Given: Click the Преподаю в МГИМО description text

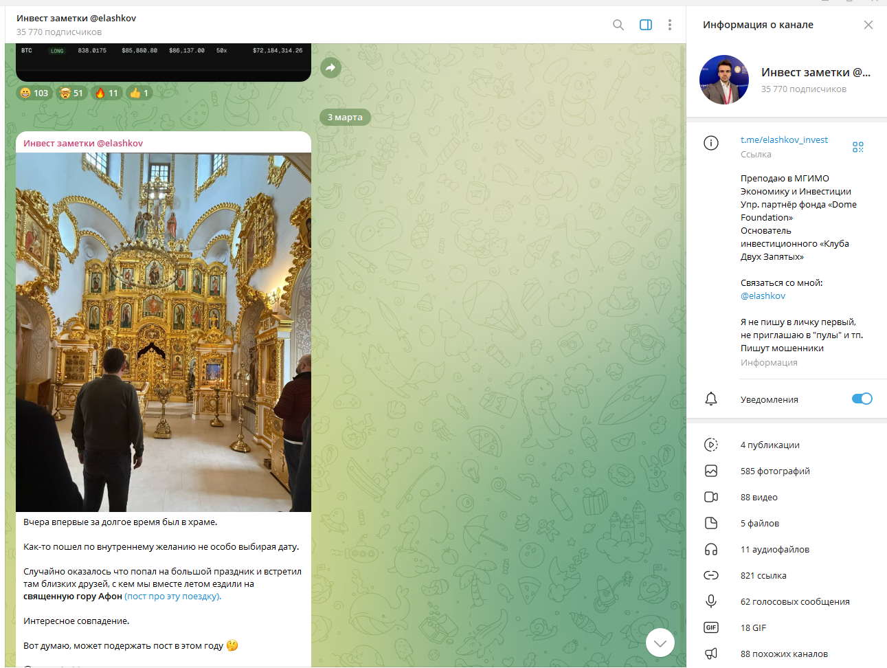Looking at the screenshot, I should pyautogui.click(x=798, y=217).
